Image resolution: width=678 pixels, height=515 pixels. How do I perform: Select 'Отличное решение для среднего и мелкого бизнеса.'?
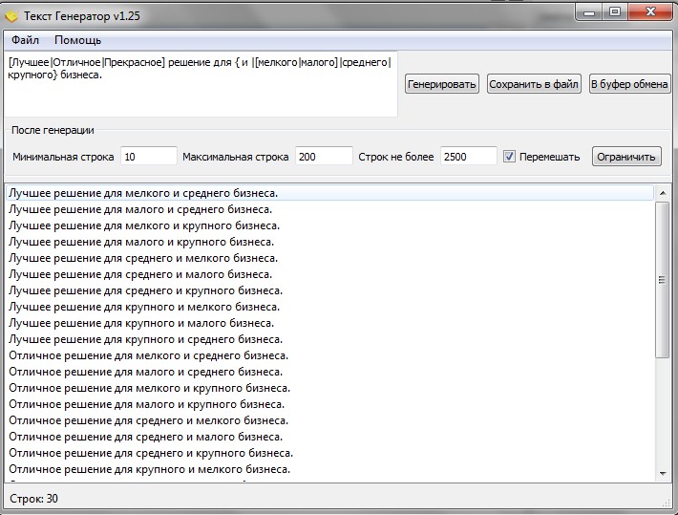point(330,420)
